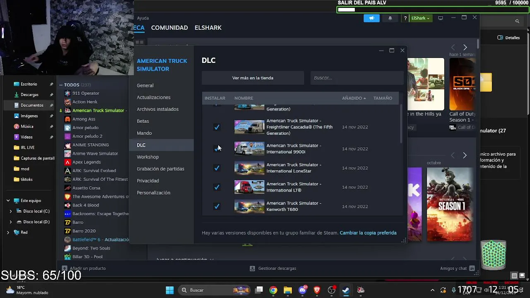Click the Steam help question mark icon
Image resolution: width=530 pixels, height=298 pixels.
[x=405, y=18]
